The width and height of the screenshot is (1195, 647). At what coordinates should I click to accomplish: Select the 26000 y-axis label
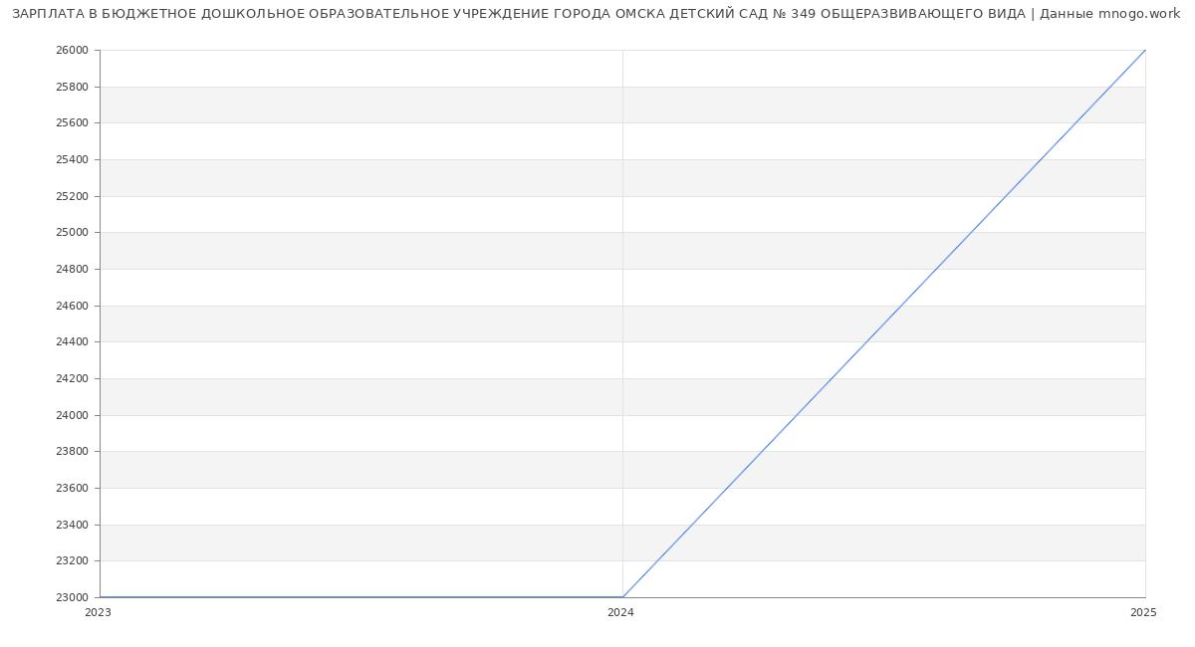coord(72,51)
